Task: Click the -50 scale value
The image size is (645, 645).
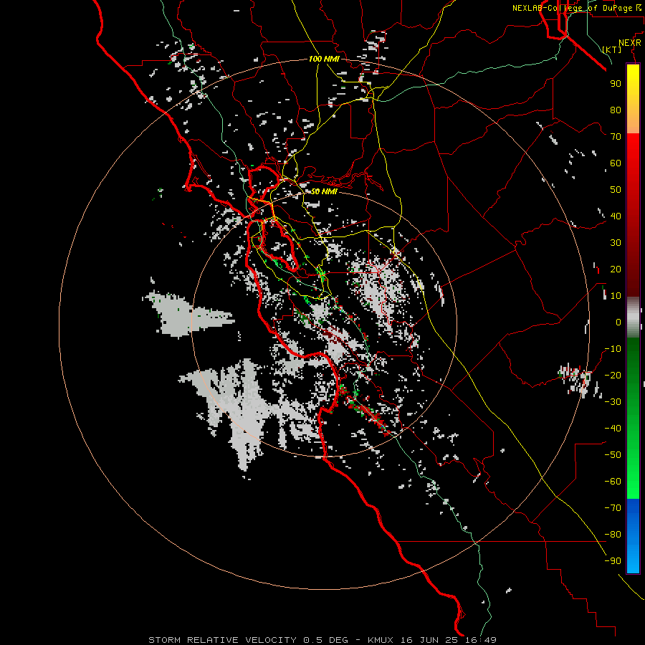Action: pos(613,455)
